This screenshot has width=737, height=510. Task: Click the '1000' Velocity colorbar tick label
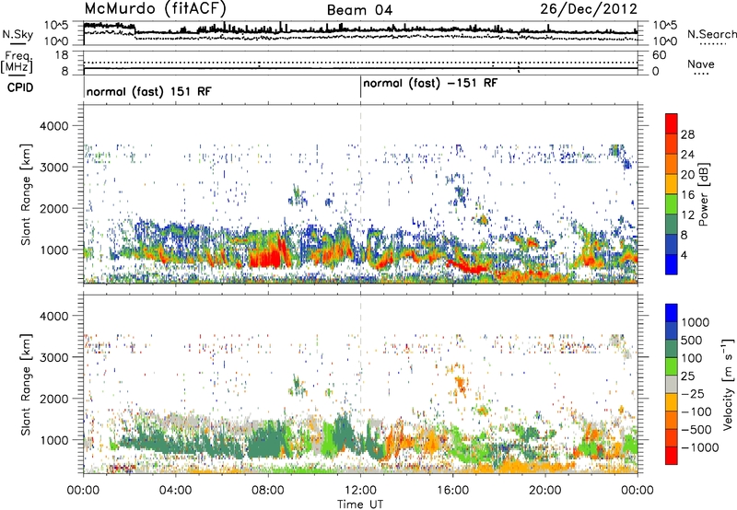click(x=695, y=322)
